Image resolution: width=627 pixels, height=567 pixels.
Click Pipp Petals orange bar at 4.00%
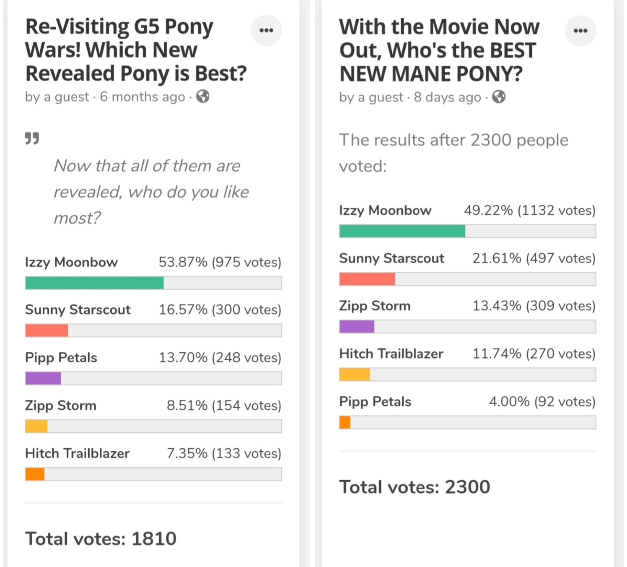tap(345, 422)
